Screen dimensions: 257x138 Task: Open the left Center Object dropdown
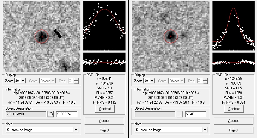pyautogui.click(x=53, y=81)
